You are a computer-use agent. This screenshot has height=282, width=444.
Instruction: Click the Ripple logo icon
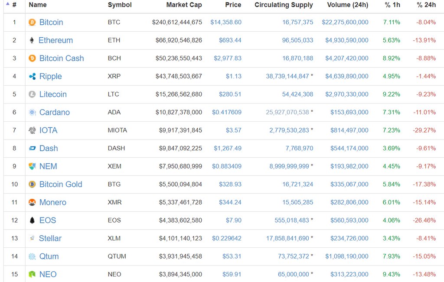click(32, 76)
